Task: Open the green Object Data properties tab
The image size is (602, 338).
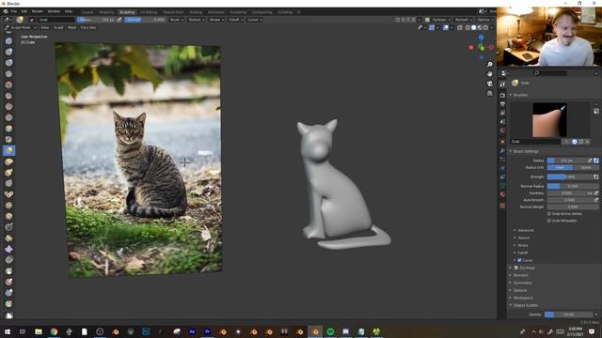Action: 502,186
